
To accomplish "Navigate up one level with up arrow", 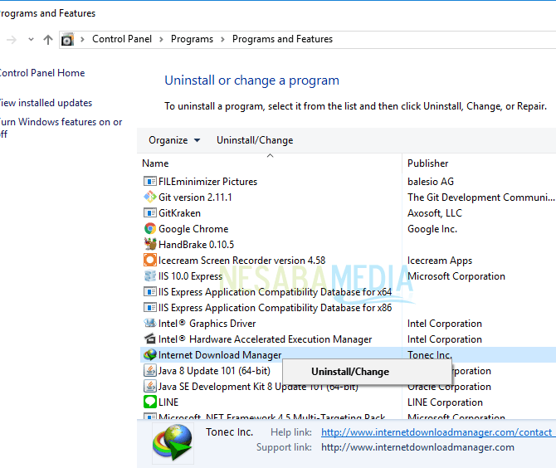I will (x=48, y=40).
